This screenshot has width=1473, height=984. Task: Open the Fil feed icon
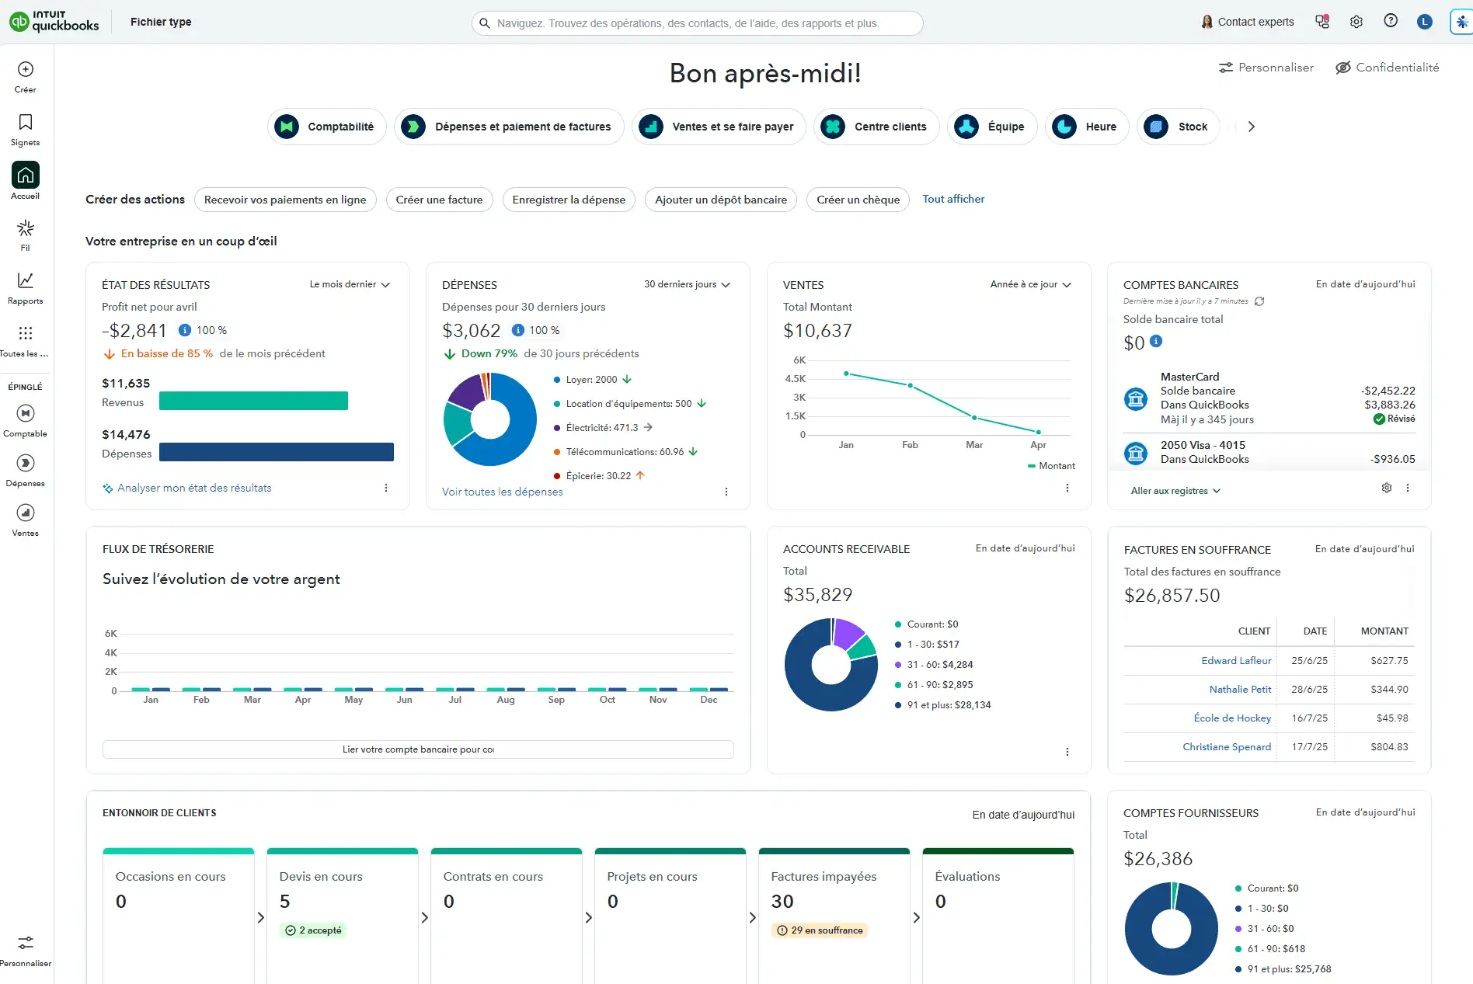tap(26, 228)
